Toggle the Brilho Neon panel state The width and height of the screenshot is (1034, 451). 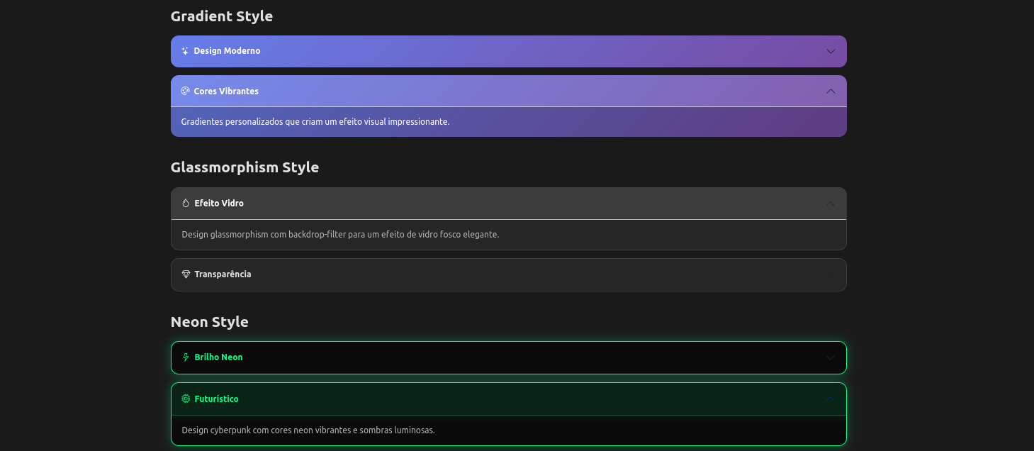tap(508, 357)
